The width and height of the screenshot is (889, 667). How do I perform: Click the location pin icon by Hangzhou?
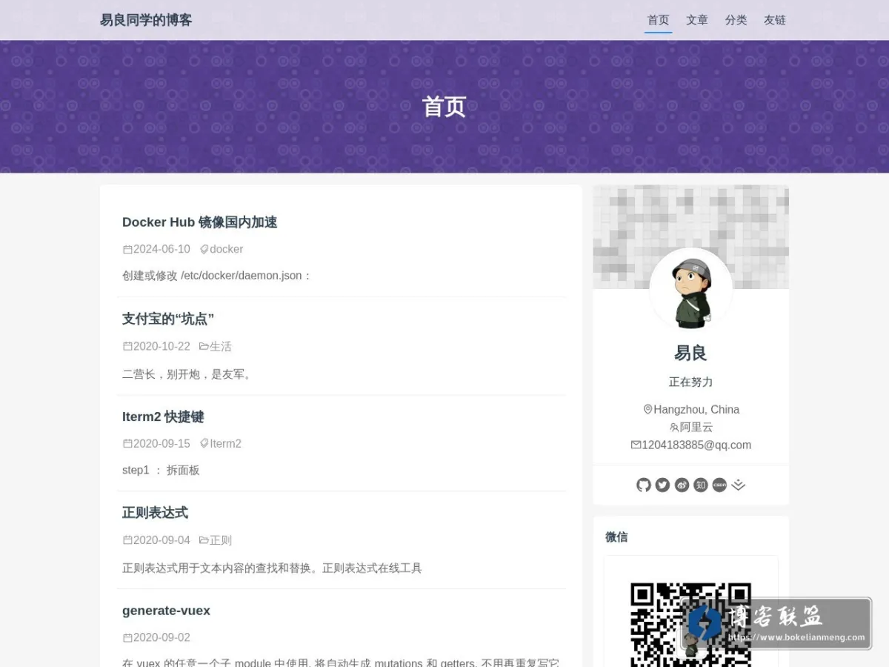coord(647,409)
